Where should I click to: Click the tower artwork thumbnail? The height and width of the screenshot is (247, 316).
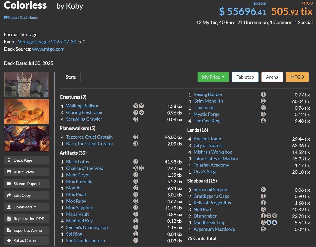(27, 85)
